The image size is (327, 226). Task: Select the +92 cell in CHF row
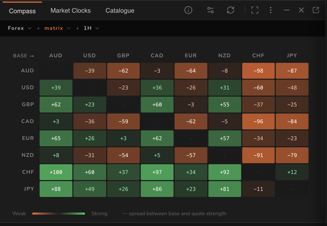tap(225, 172)
